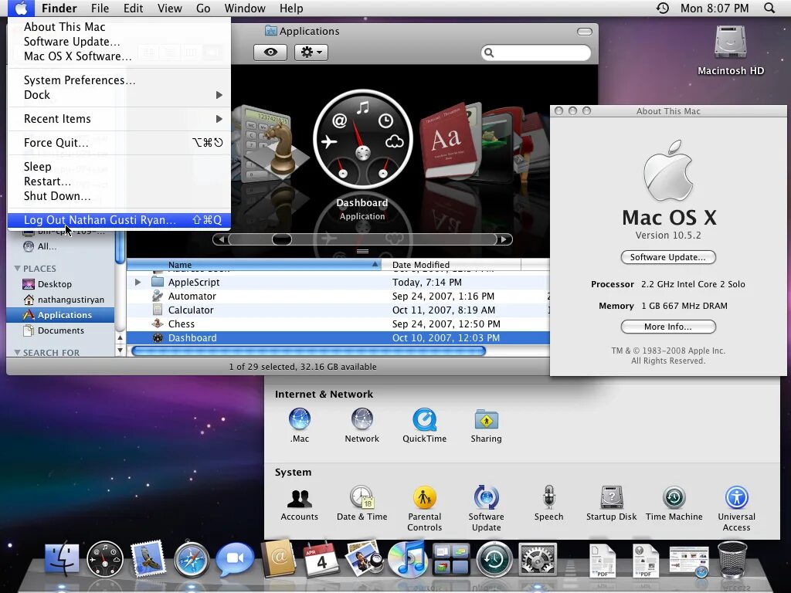791x593 pixels.
Task: Open Universal Access preferences
Action: click(x=736, y=508)
